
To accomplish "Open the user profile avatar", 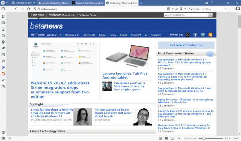I will [x=238, y=9].
